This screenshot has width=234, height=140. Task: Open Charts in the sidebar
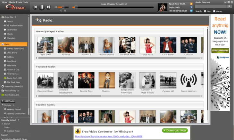coord(10,34)
